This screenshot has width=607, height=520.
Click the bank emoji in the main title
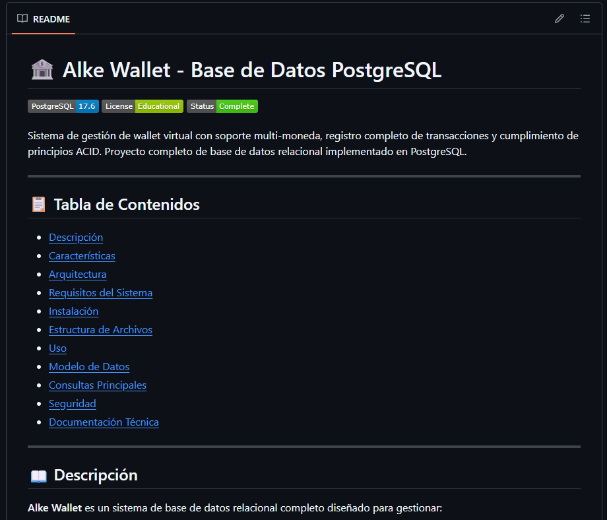(x=42, y=69)
